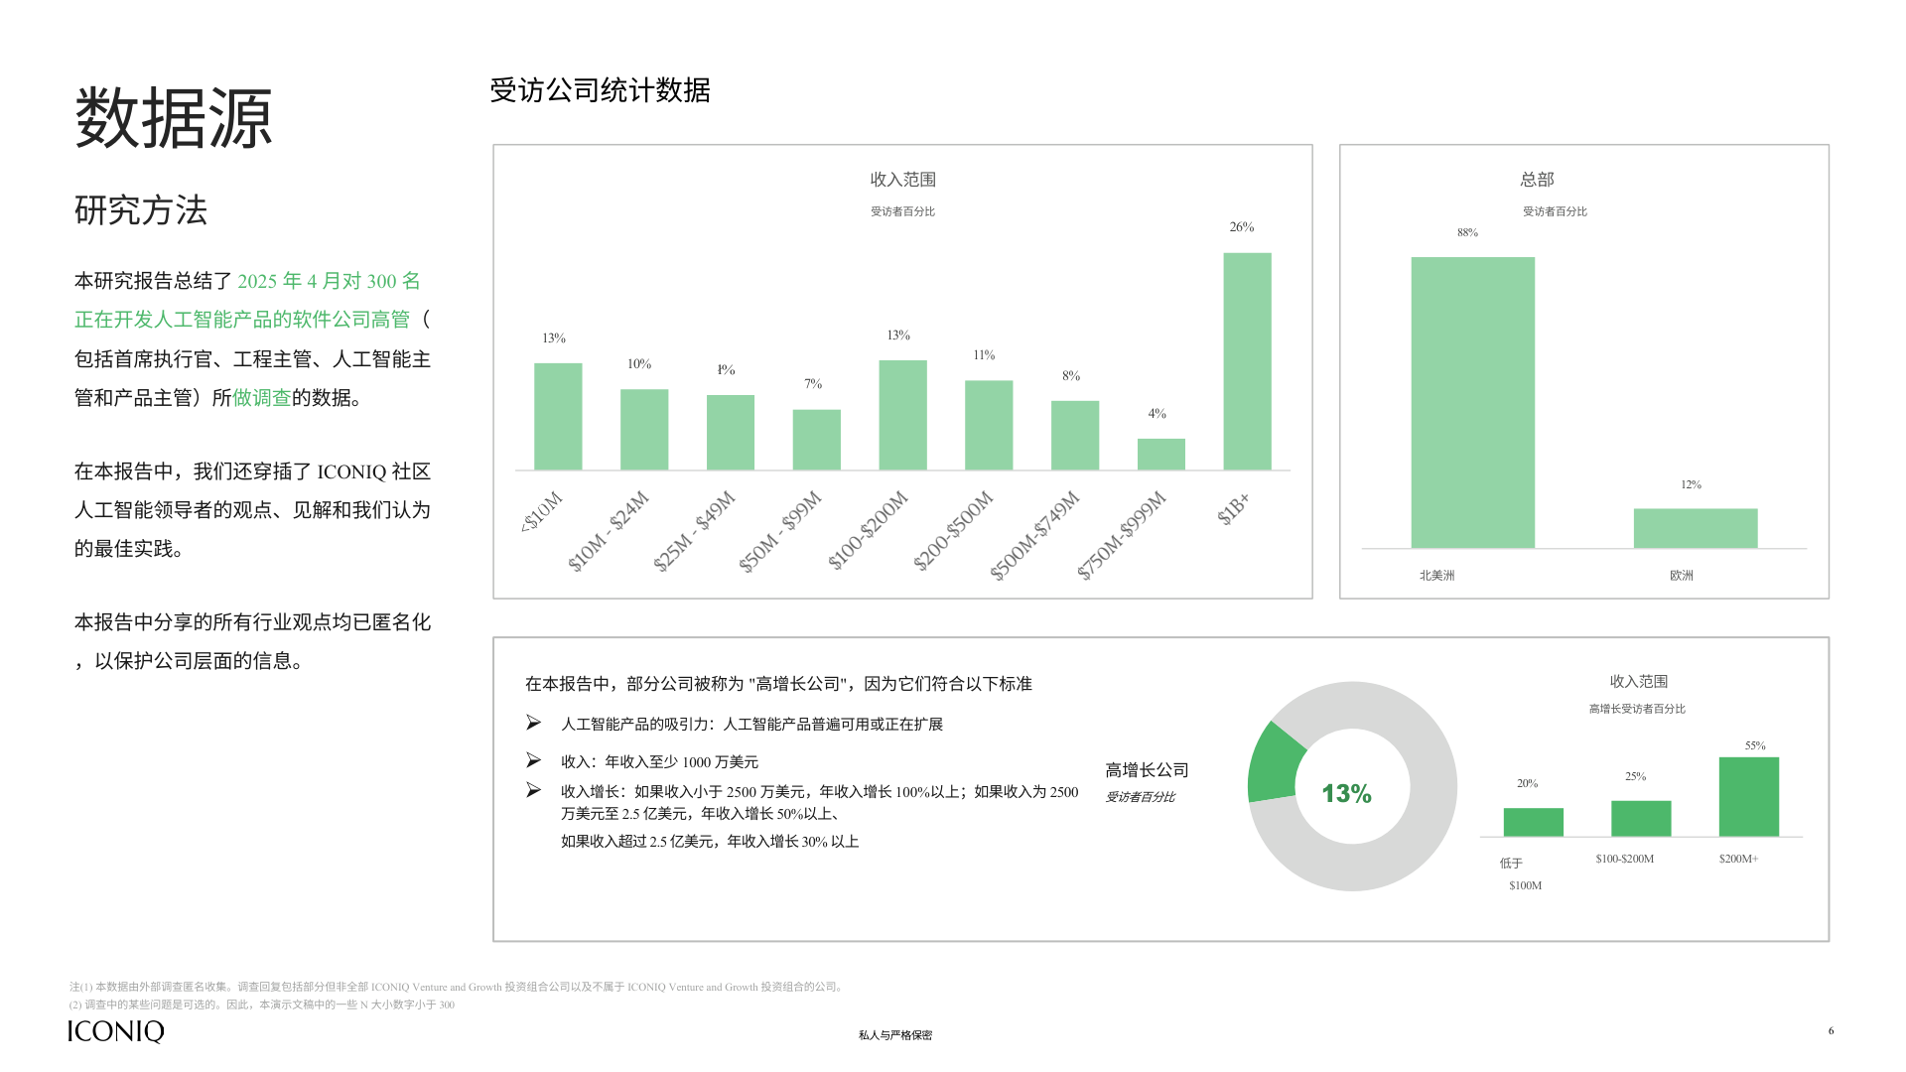Click the $200M+ axis label

1738,859
